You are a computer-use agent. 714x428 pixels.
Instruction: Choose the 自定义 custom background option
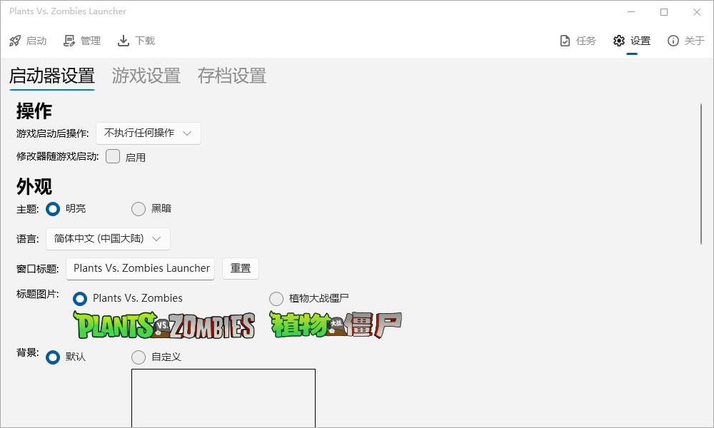pos(139,357)
